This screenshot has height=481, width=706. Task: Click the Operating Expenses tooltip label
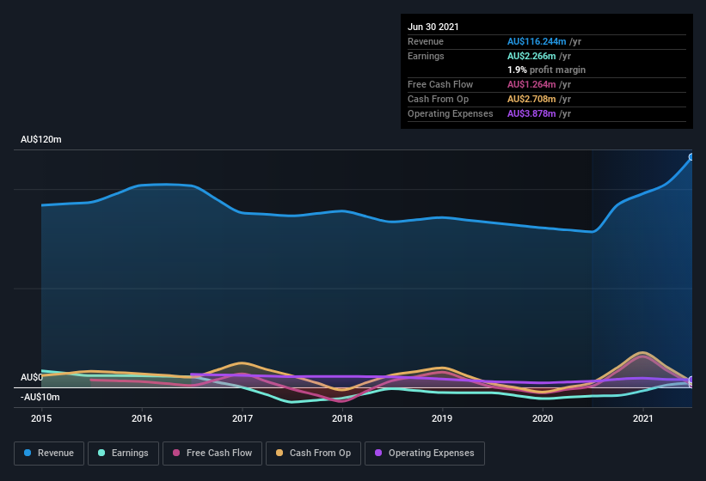pos(451,113)
